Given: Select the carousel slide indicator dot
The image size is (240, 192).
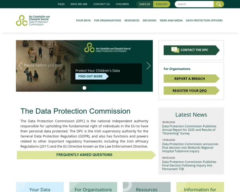Looking at the screenshot, I should [84, 88].
